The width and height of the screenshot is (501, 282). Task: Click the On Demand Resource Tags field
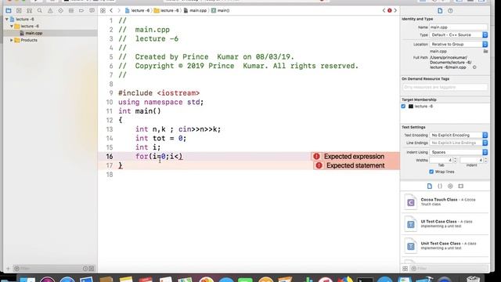point(445,87)
